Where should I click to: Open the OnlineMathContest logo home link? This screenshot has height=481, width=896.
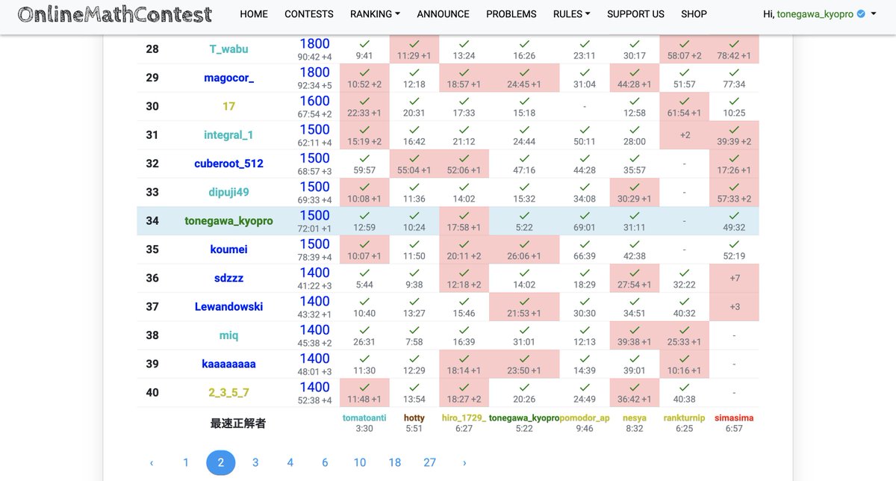(114, 14)
